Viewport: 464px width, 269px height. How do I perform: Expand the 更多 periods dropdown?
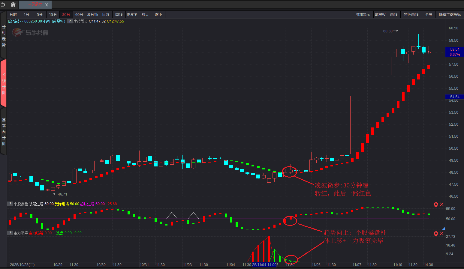(131, 15)
